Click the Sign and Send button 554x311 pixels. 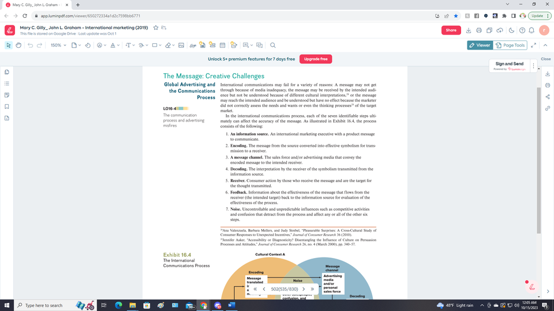(x=509, y=66)
